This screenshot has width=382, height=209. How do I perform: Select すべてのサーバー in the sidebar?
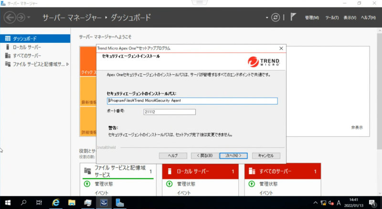click(35, 56)
